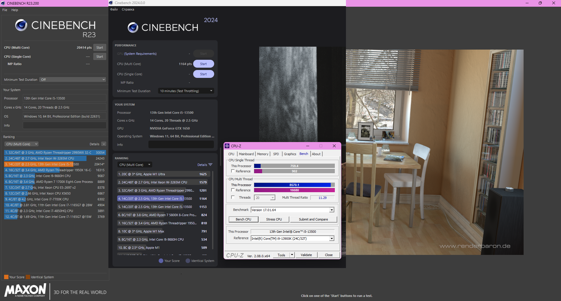Select R23 ranking row Intel Core i7-7700K CPU
This screenshot has height=301, width=561.
point(55,199)
